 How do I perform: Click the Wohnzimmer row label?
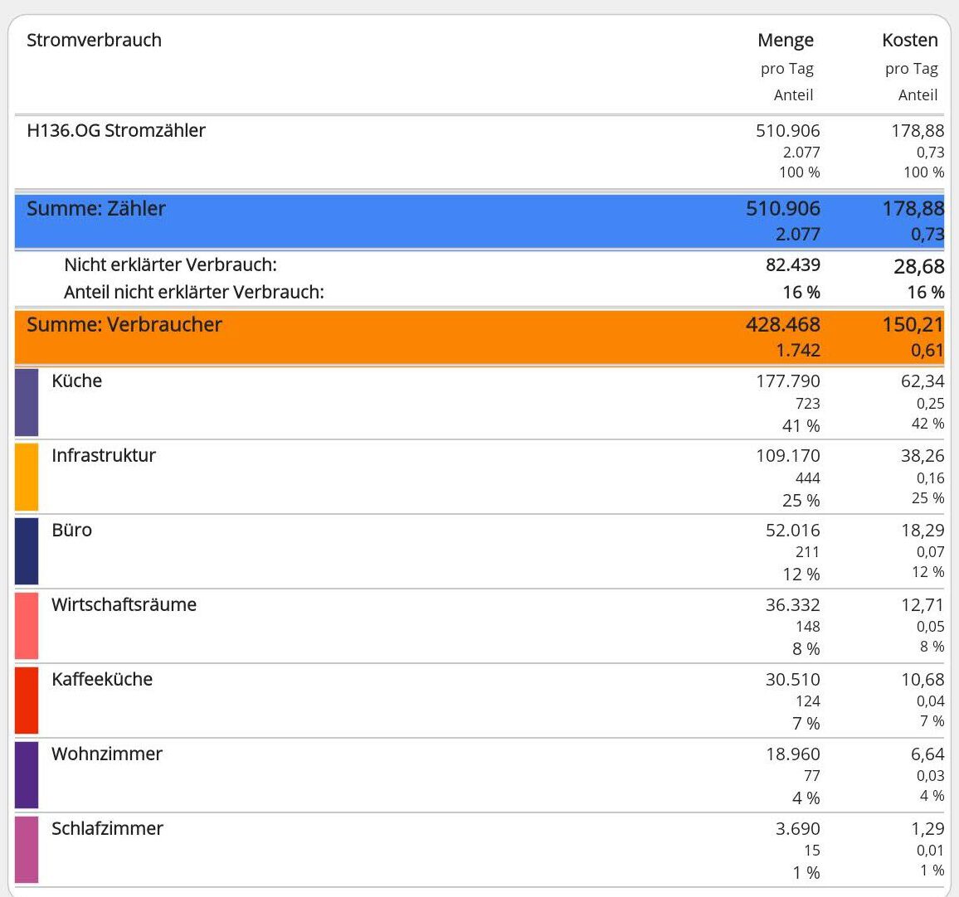point(107,754)
